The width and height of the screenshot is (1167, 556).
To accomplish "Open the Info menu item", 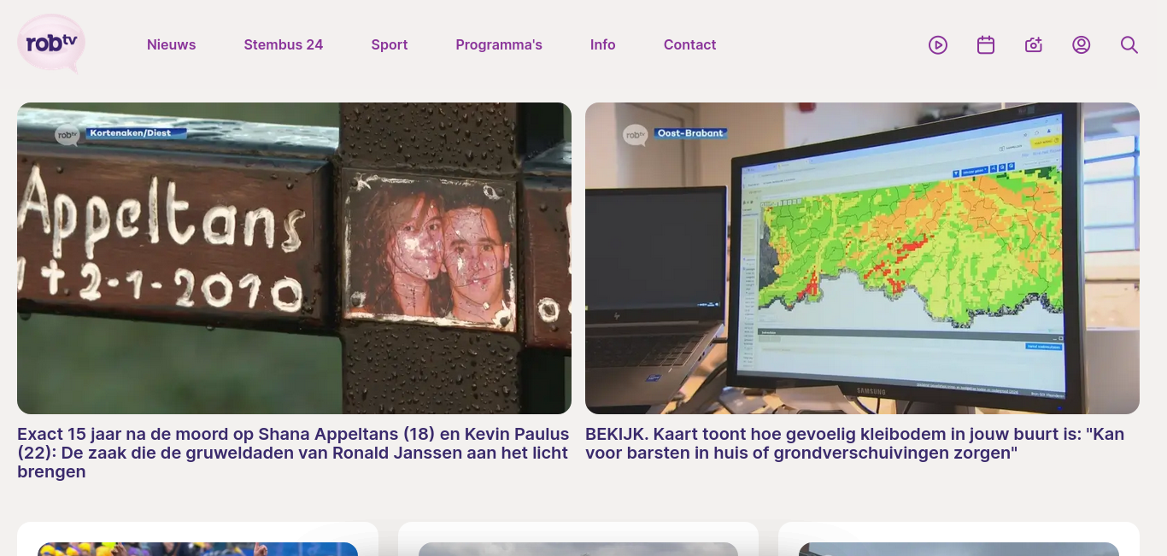I will point(603,44).
